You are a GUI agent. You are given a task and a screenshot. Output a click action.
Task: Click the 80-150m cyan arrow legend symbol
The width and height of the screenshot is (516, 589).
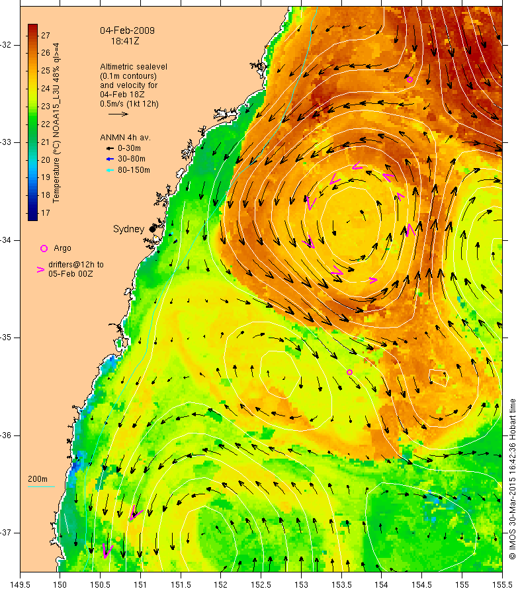tap(110, 170)
